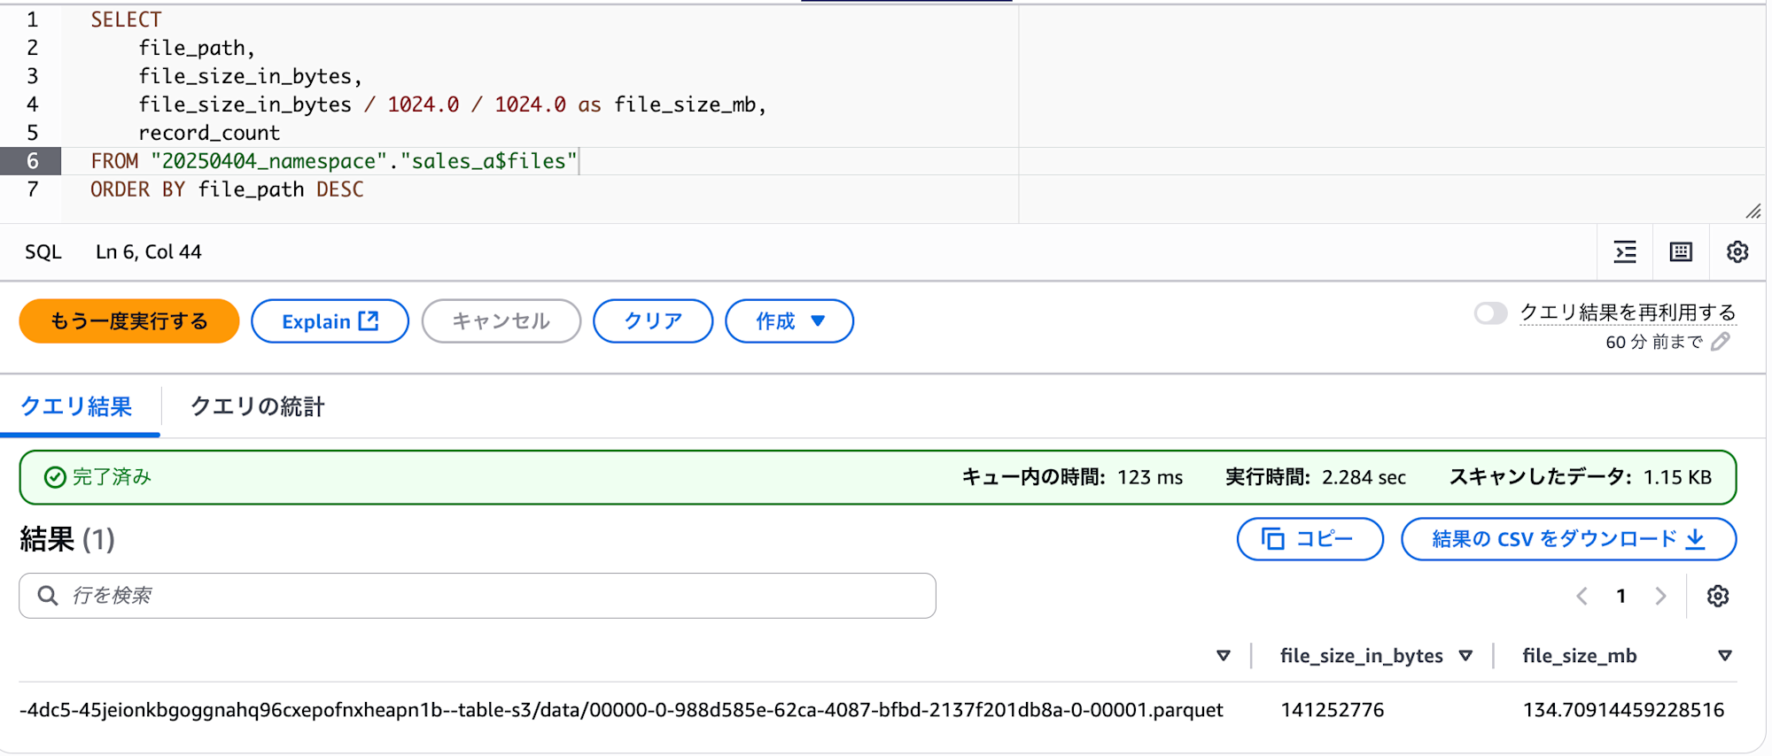
Task: Go to previous results page arrow
Action: point(1582,597)
